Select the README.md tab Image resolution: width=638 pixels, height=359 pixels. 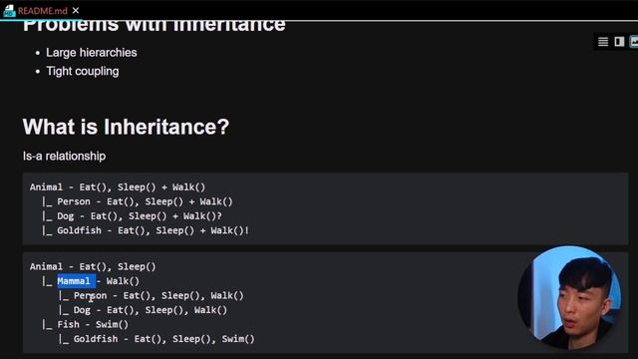click(42, 11)
